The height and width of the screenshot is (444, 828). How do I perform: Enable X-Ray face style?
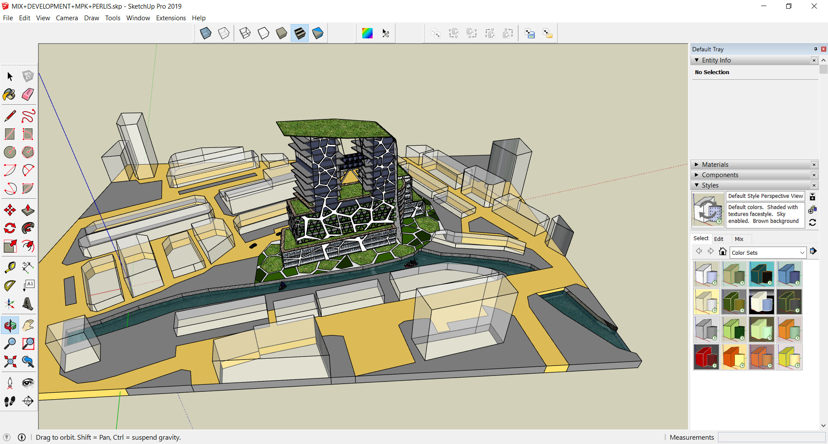click(x=206, y=33)
